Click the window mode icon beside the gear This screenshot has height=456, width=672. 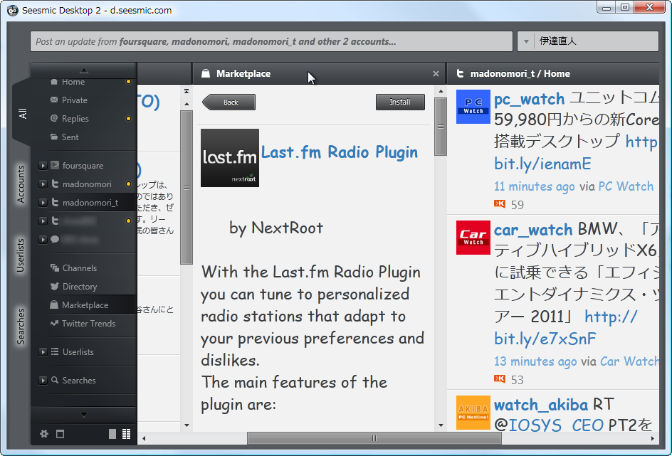click(60, 434)
